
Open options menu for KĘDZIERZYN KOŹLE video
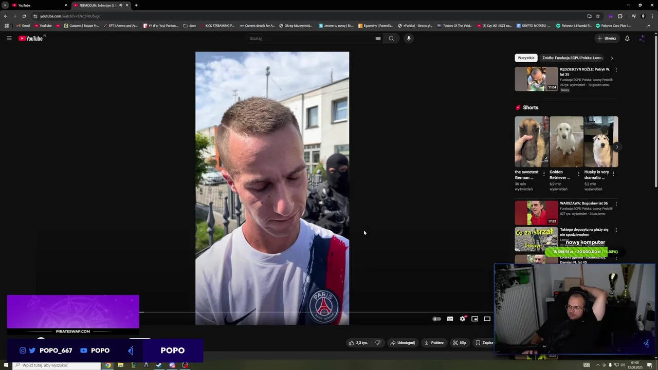[616, 70]
